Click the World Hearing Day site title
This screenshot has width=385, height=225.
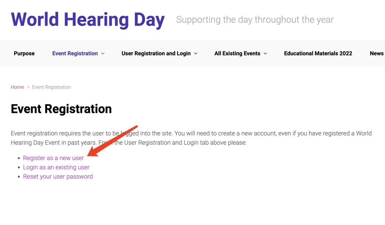coord(88,20)
